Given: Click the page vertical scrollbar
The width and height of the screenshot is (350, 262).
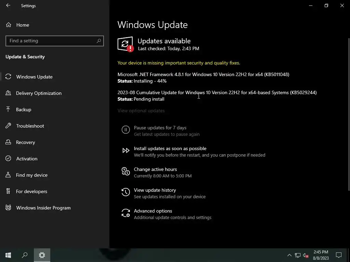Looking at the screenshot, I should [349, 115].
